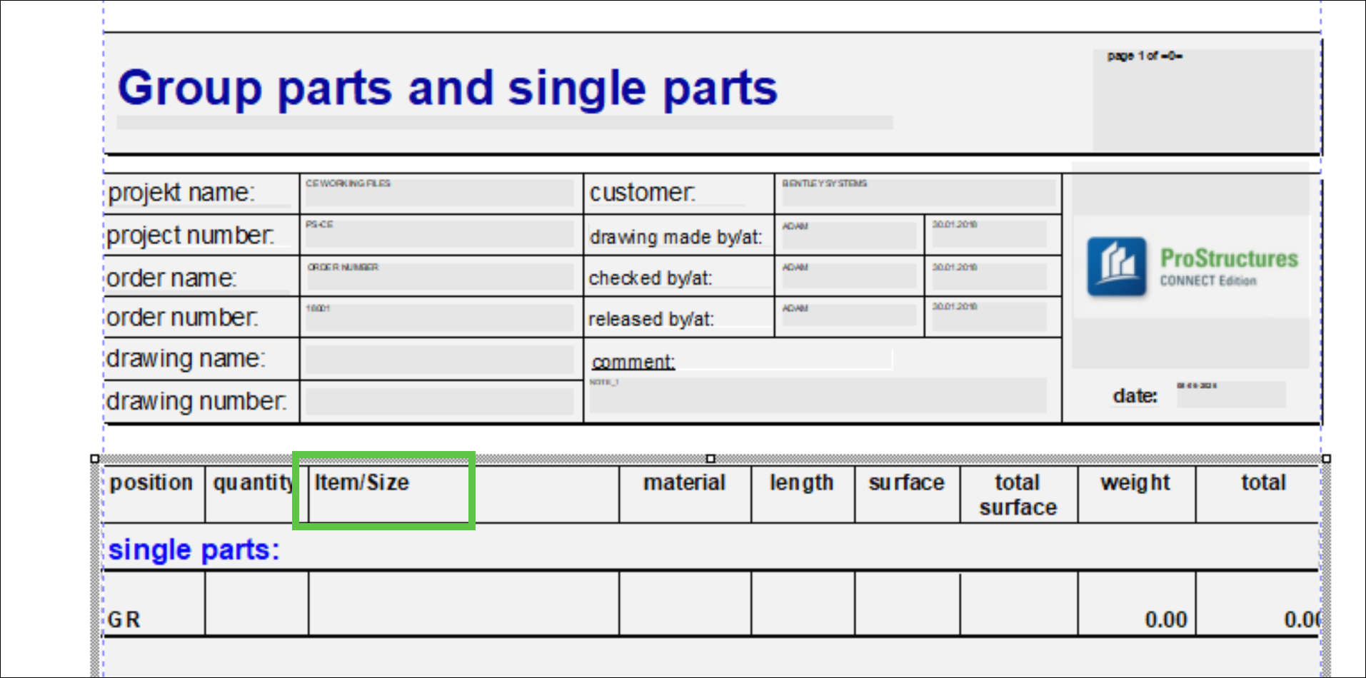Select the "single parts:" section heading
The image size is (1366, 678).
click(194, 550)
